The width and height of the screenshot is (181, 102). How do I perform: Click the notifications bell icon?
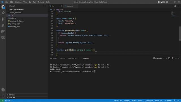click(178, 101)
